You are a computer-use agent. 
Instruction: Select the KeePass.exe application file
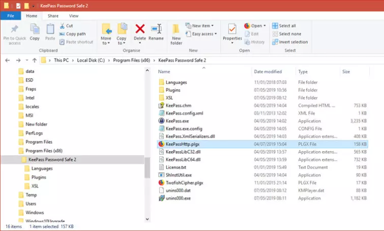[176, 121]
